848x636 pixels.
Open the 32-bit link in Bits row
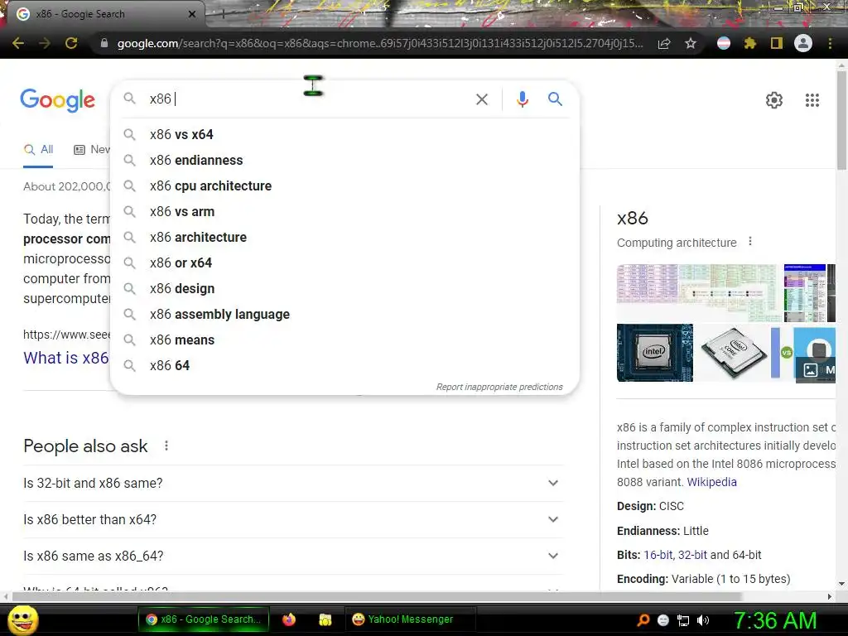pyautogui.click(x=692, y=555)
